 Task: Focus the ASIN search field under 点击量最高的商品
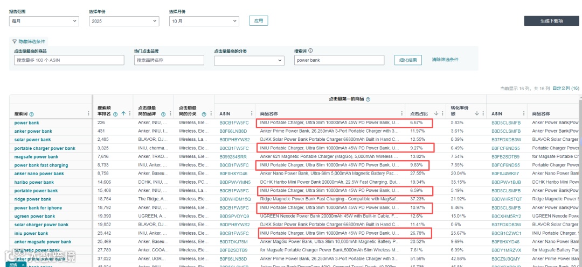(69, 60)
